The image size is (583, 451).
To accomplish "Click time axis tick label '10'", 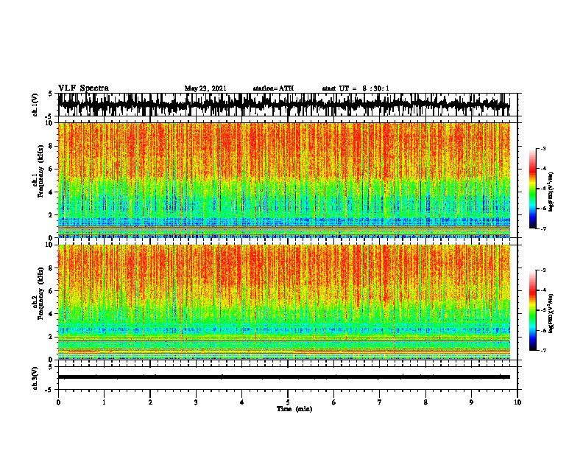I will (x=517, y=402).
